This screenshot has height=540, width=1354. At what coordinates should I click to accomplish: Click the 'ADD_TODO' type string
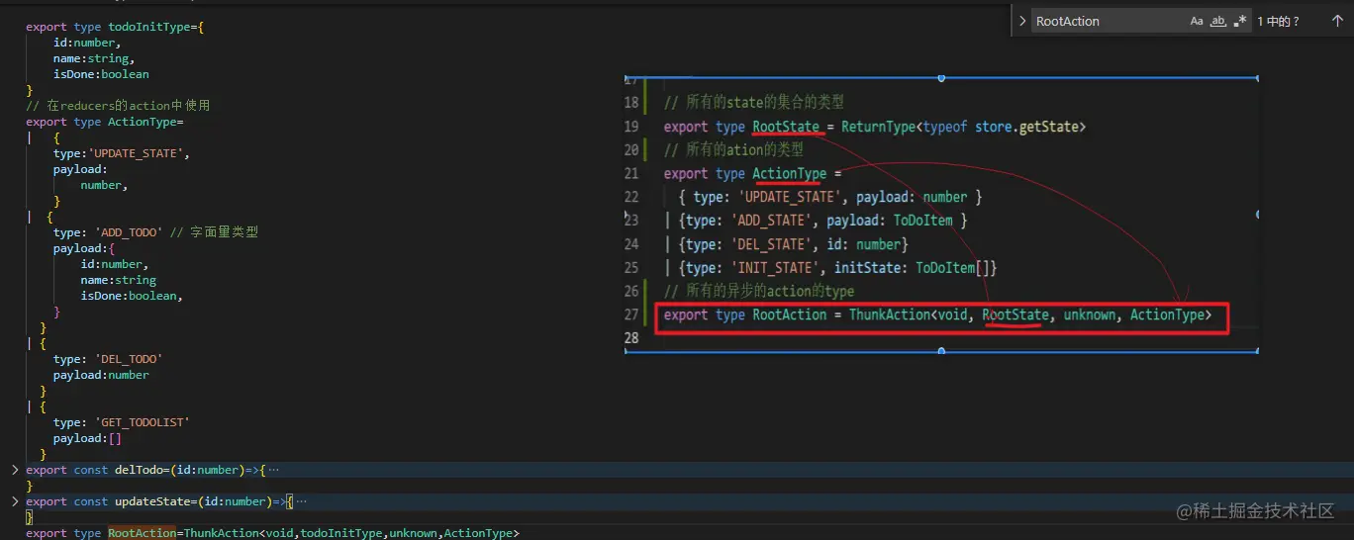point(129,232)
